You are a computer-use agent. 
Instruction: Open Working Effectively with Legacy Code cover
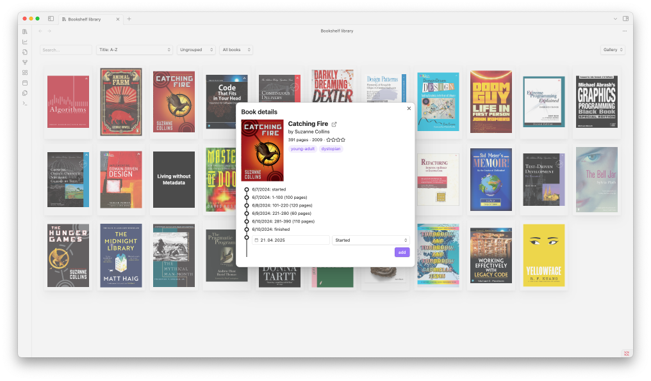tap(491, 256)
